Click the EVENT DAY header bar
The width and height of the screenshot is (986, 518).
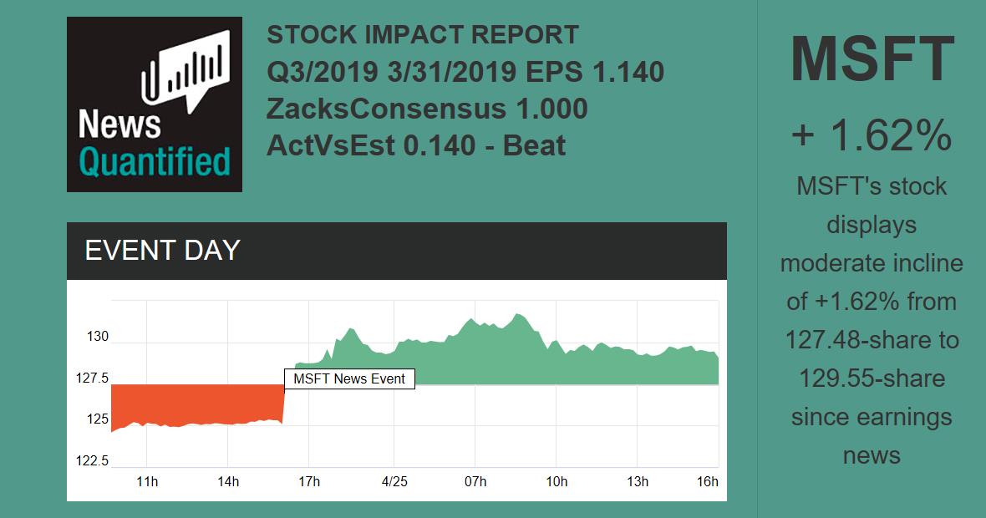coord(396,251)
